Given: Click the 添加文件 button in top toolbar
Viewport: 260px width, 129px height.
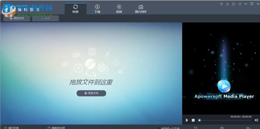Looking at the screenshot, I should 17,18.
